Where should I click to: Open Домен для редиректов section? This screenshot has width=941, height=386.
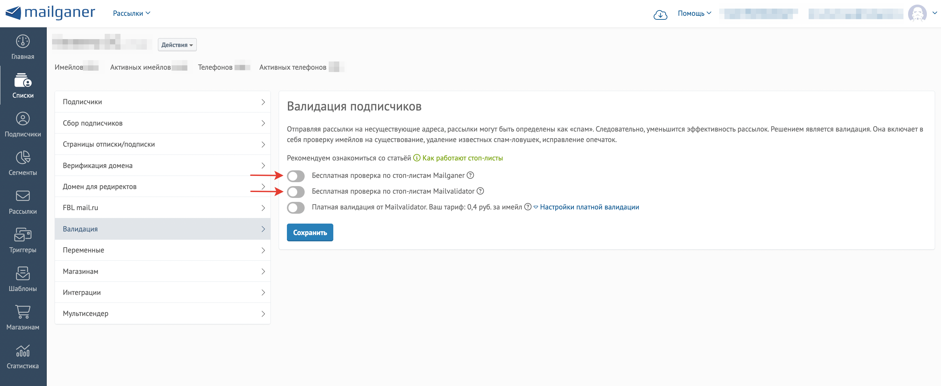(163, 187)
